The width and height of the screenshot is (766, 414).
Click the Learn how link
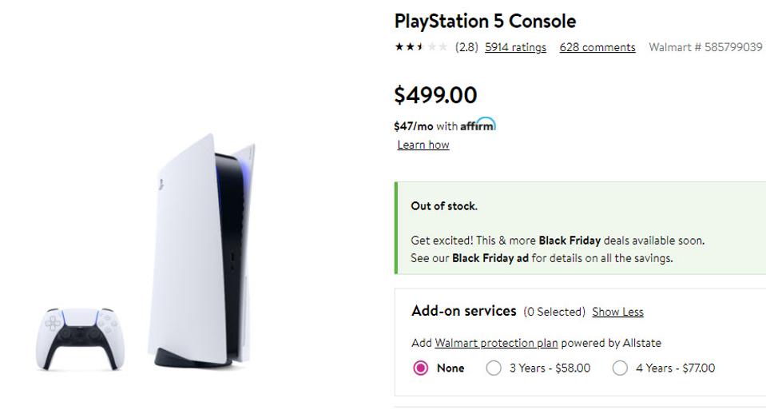pos(423,145)
